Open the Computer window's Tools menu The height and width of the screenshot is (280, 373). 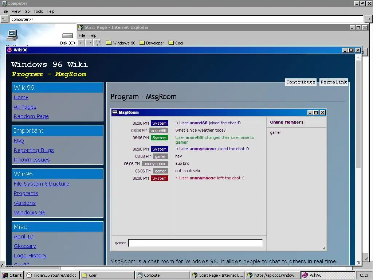pyautogui.click(x=38, y=11)
